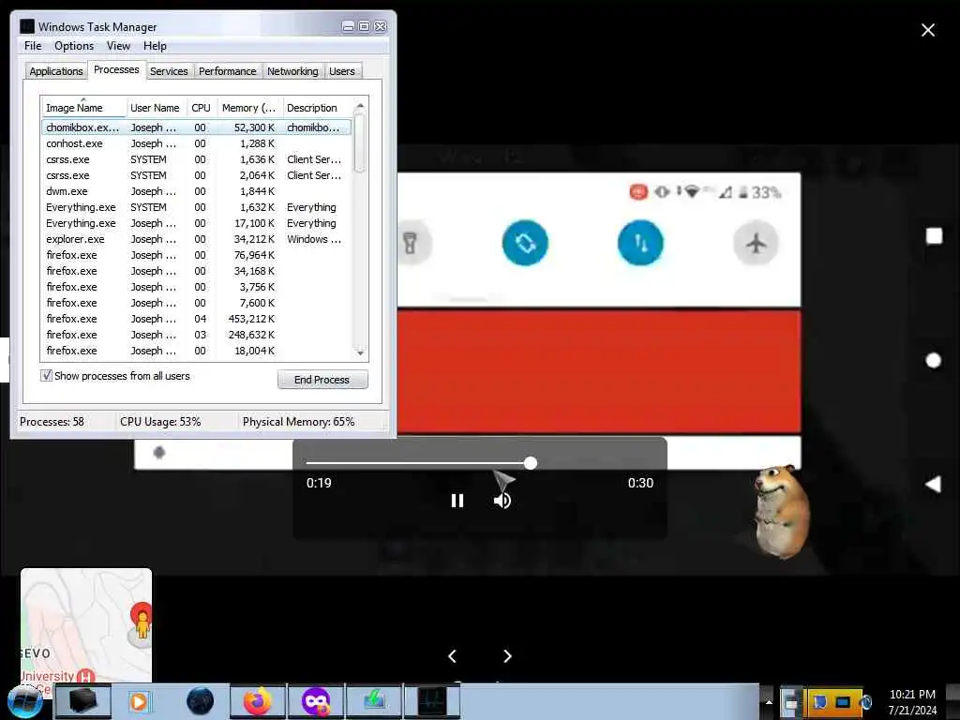Image resolution: width=960 pixels, height=720 pixels.
Task: Sort processes by CPU column
Action: coord(201,108)
